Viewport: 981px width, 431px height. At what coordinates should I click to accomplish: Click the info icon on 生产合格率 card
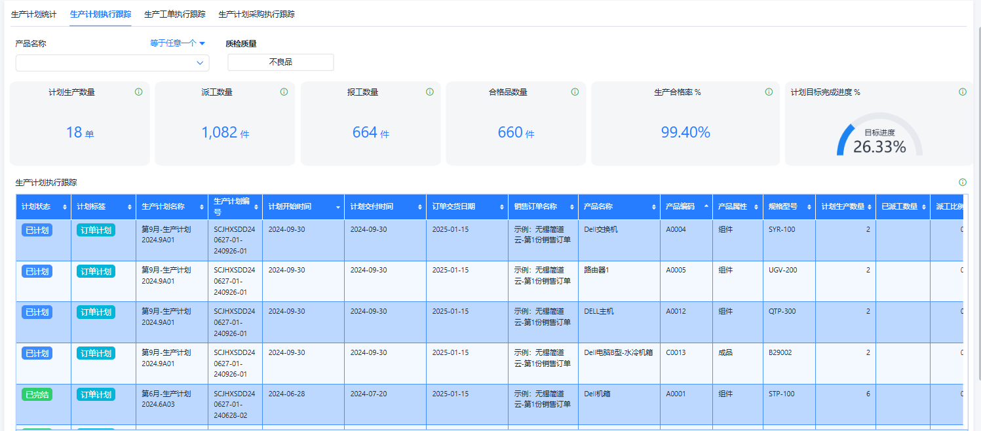click(767, 92)
